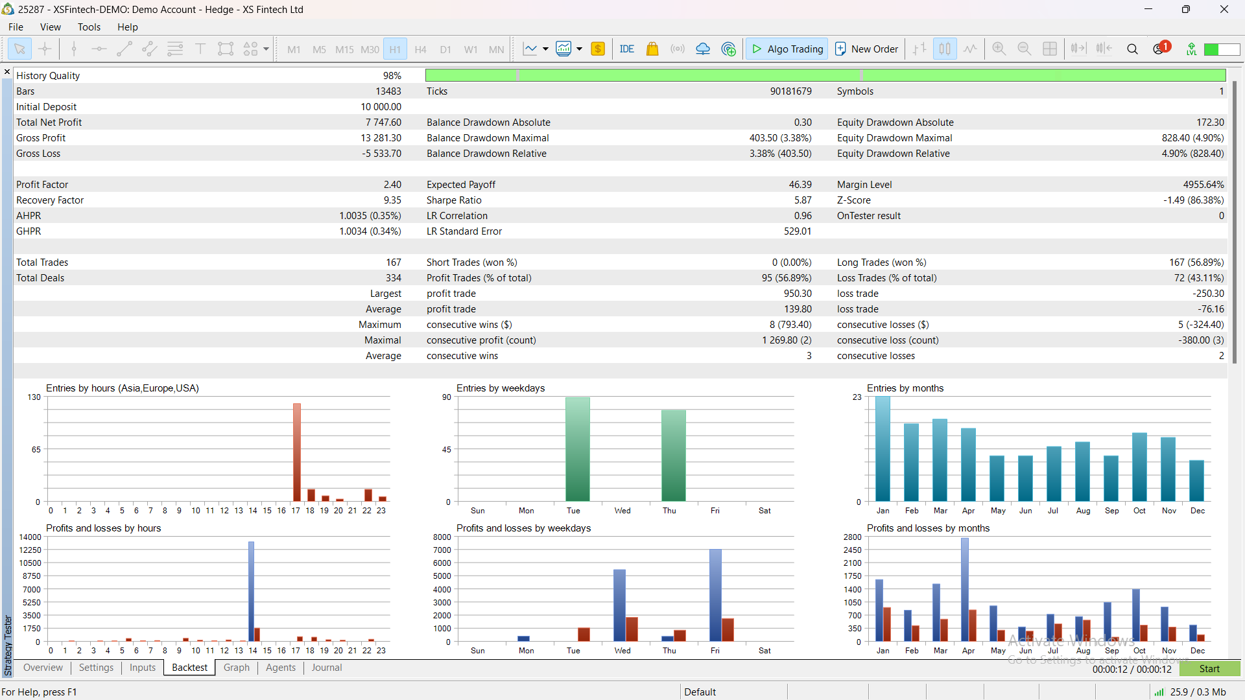Select the cursor arrow tool
The height and width of the screenshot is (700, 1245).
19,49
